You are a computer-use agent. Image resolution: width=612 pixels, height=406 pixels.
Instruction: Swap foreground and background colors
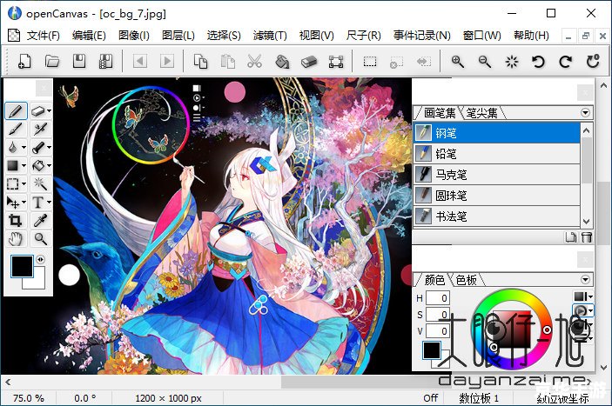(41, 259)
